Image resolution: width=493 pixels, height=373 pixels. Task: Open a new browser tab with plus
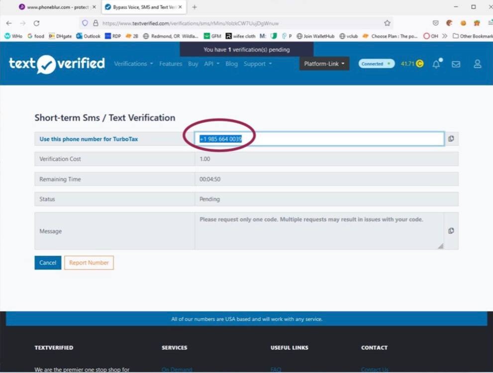click(x=195, y=7)
